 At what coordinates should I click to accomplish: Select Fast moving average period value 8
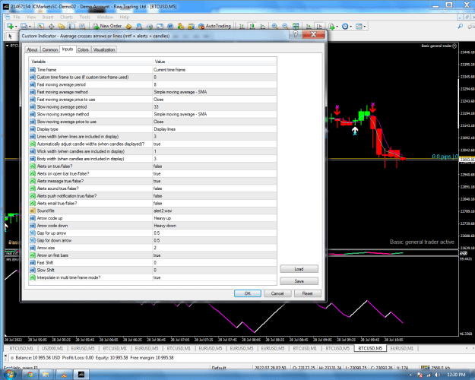pos(214,84)
